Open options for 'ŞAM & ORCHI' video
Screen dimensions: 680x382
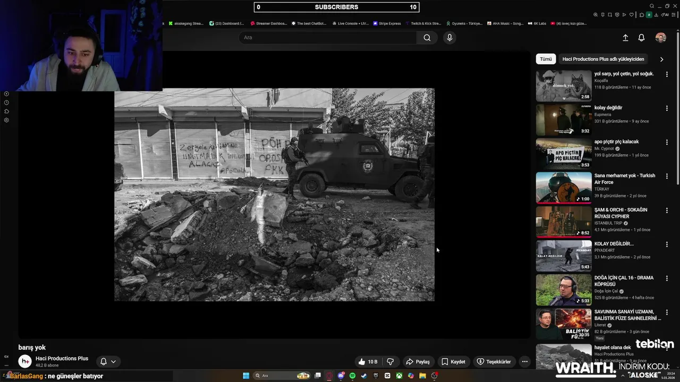coord(667,211)
